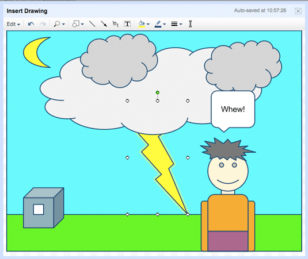Select the left dark gray cloud
The image size is (308, 259).
[119, 61]
